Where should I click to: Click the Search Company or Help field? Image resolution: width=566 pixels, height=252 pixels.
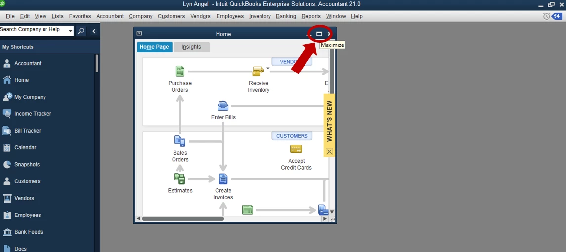[x=34, y=30]
